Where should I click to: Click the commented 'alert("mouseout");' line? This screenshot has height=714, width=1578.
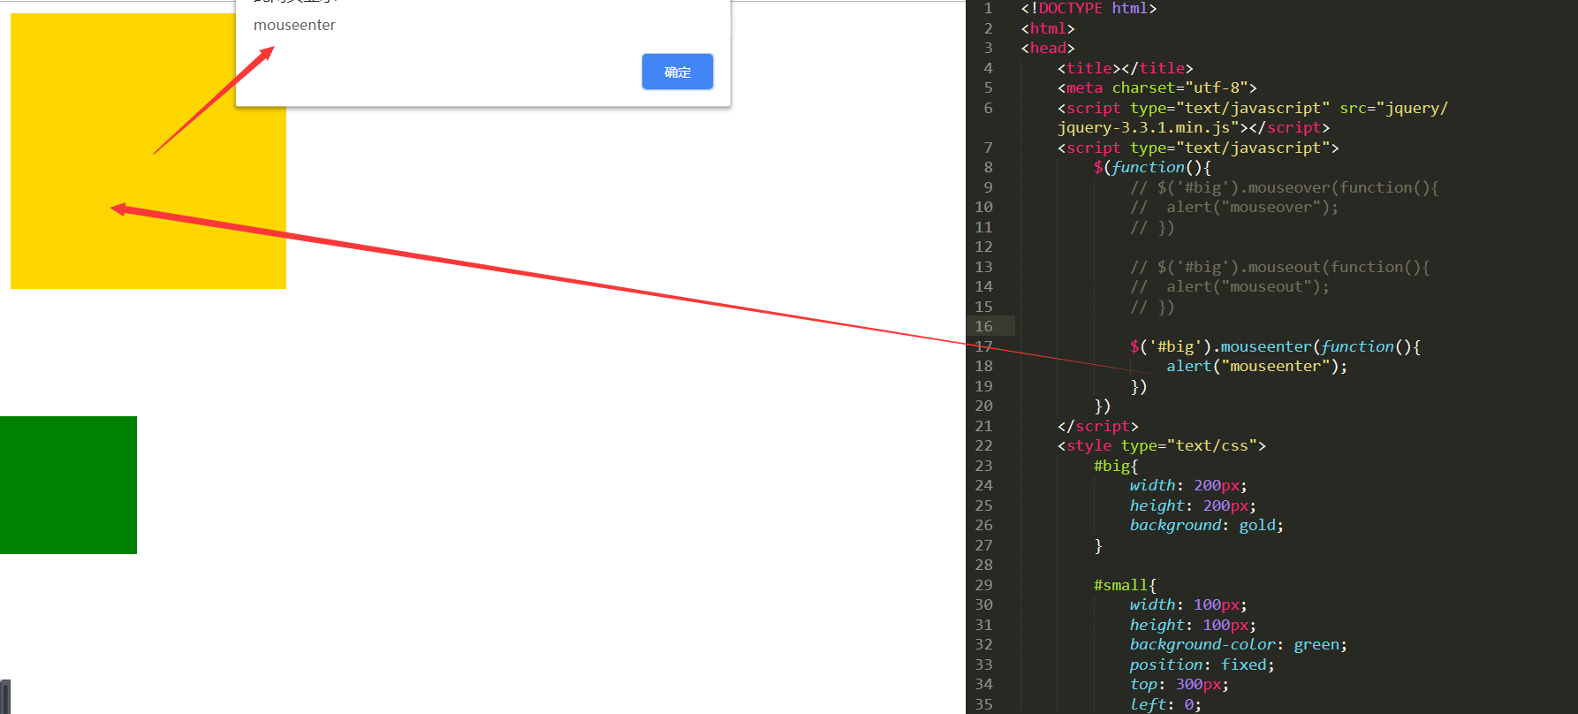tap(1229, 286)
